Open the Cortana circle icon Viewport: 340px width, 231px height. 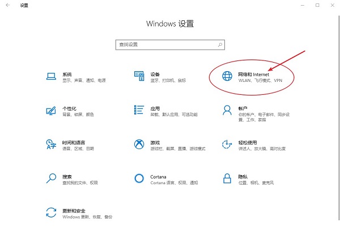[139, 178]
